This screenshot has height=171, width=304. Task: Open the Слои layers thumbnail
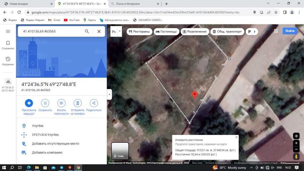tap(120, 151)
